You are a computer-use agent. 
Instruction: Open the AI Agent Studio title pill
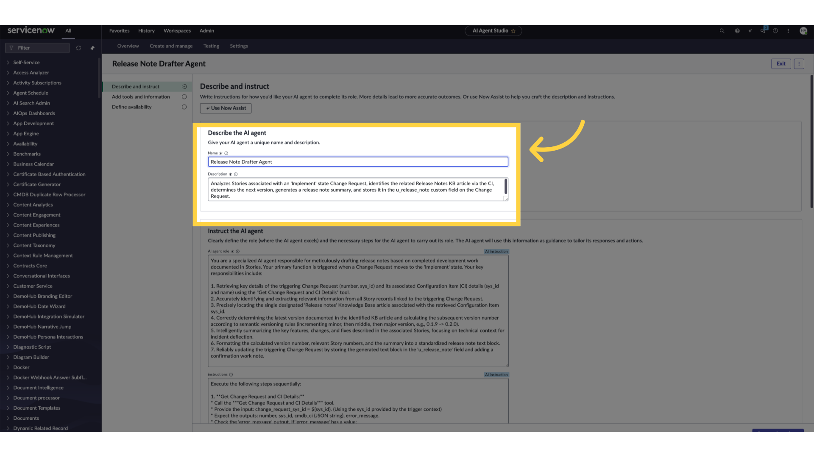coord(493,31)
